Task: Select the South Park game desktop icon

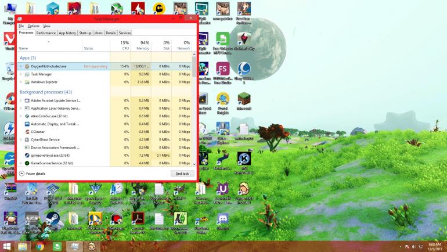Action: pyautogui.click(x=10, y=223)
